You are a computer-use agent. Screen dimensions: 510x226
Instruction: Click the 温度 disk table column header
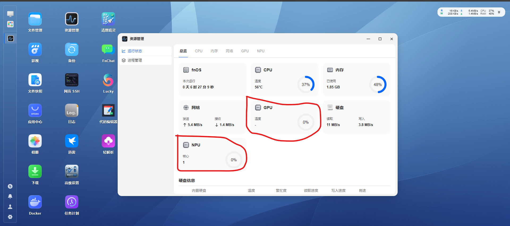251,190
